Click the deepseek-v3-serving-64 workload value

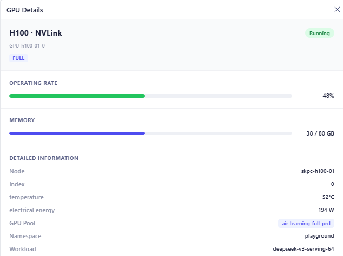pos(304,249)
